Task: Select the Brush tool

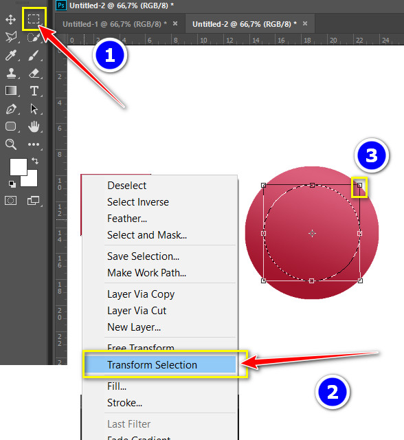Action: (x=34, y=55)
